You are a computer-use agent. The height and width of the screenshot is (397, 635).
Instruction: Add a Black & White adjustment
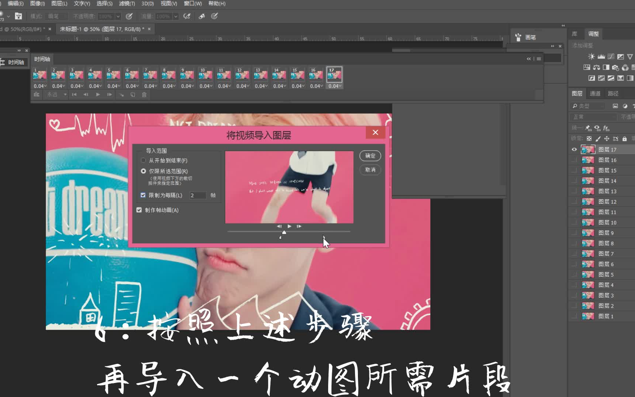pos(606,67)
